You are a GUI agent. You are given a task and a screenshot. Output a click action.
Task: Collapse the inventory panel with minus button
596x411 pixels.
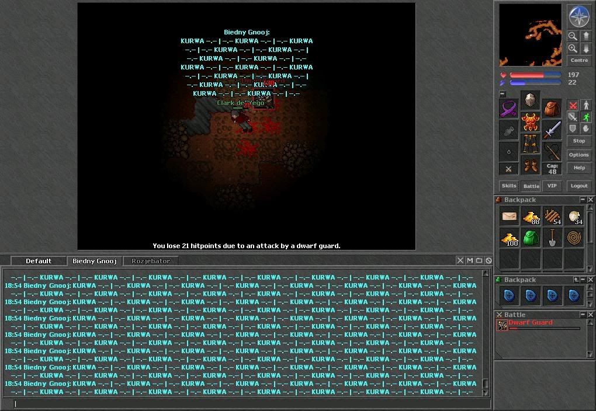503,93
